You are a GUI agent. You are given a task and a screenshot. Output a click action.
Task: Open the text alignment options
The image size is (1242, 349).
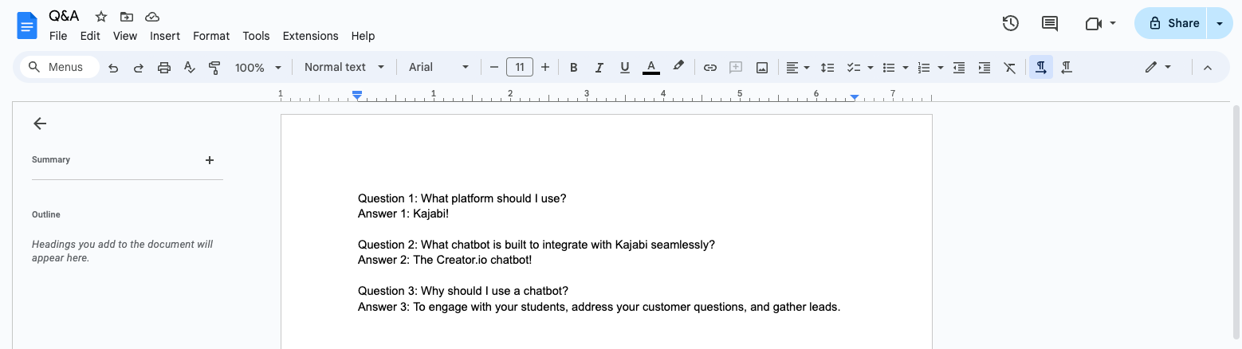click(x=797, y=68)
